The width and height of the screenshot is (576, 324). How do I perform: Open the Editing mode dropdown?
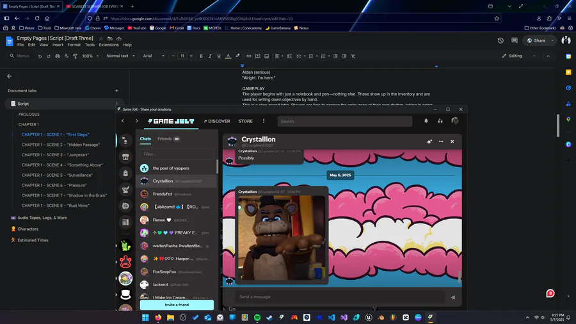[x=518, y=56]
